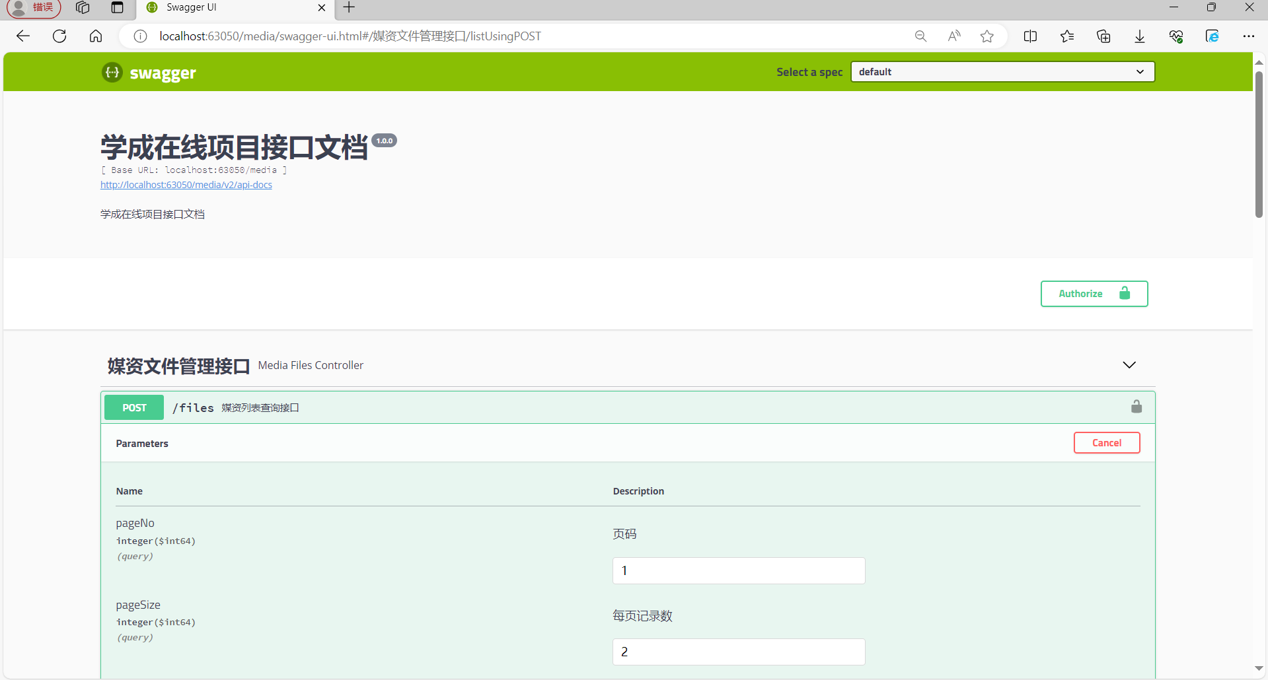Image resolution: width=1268 pixels, height=680 pixels.
Task: Click the address bar URL
Action: 350,36
